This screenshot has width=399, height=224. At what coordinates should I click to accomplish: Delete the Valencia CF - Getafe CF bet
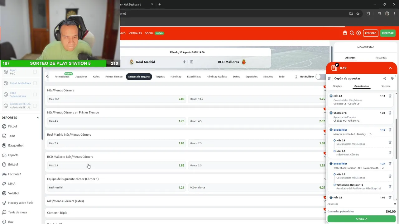(390, 96)
